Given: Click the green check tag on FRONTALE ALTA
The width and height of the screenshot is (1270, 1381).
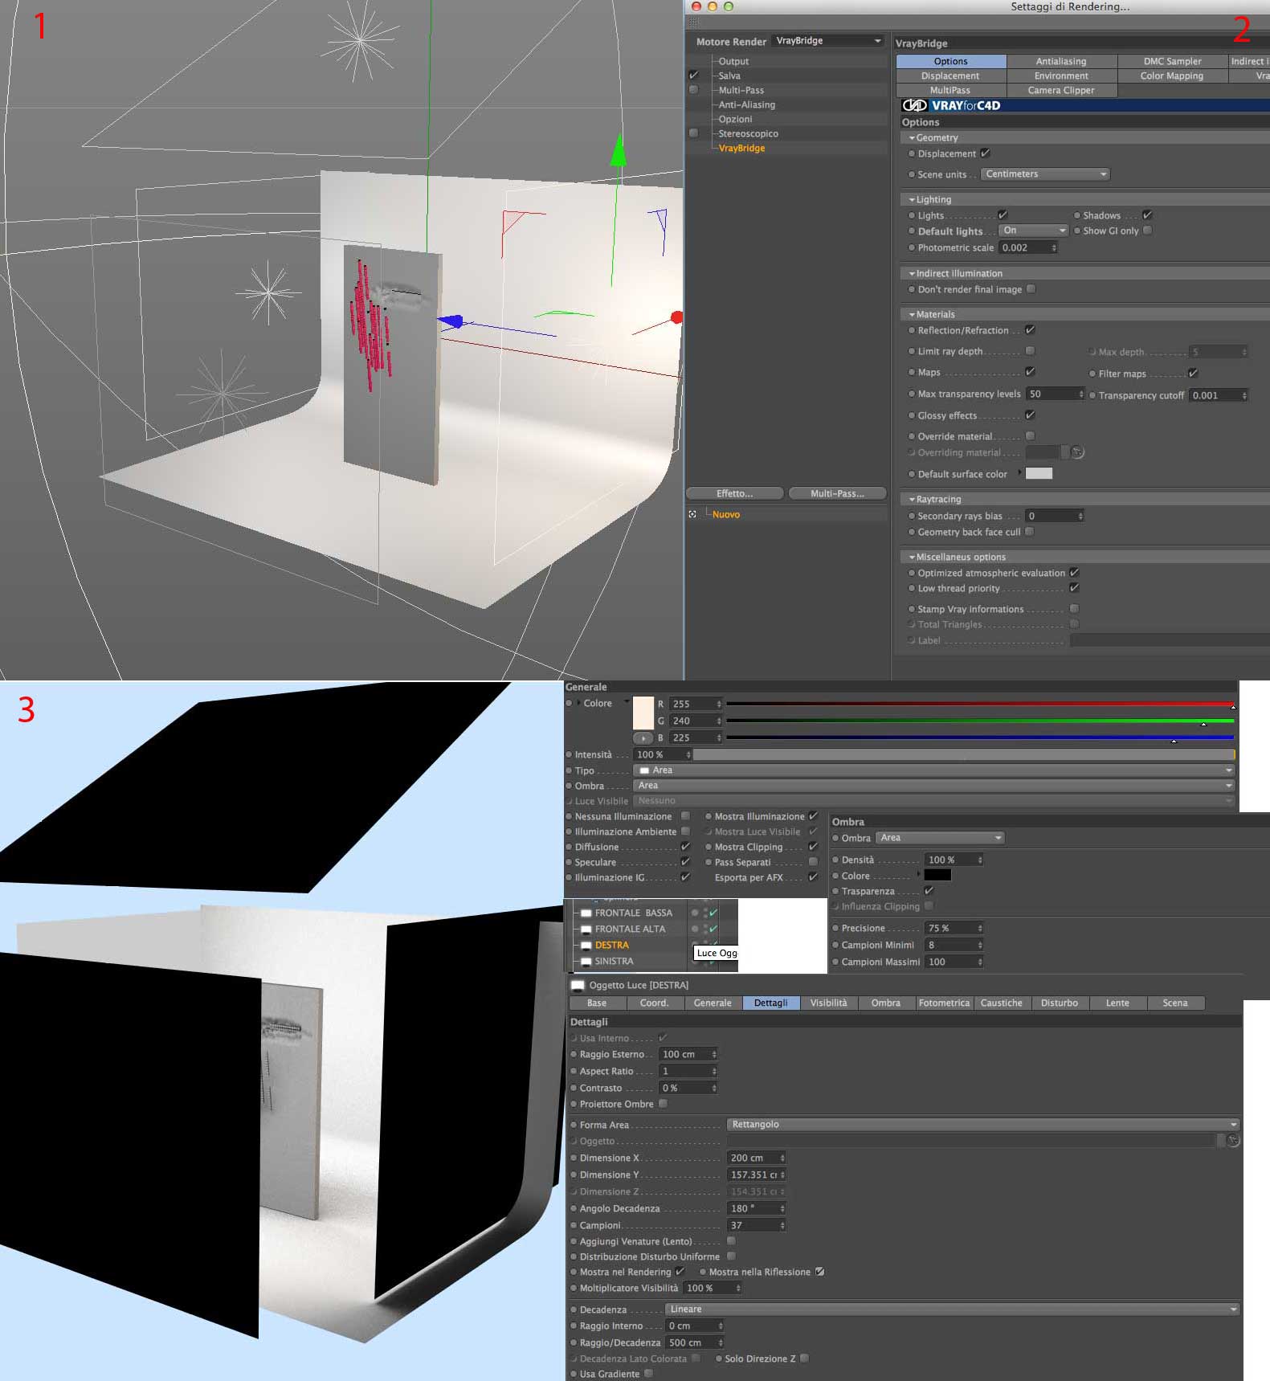Looking at the screenshot, I should pos(713,930).
